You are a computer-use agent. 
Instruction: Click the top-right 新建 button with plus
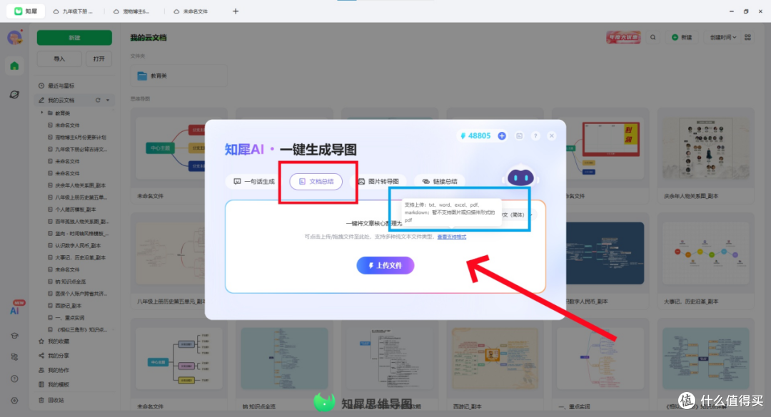682,37
